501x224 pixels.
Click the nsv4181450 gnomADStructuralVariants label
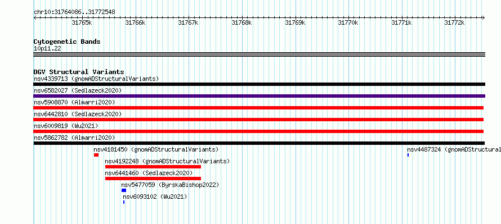tap(156, 149)
